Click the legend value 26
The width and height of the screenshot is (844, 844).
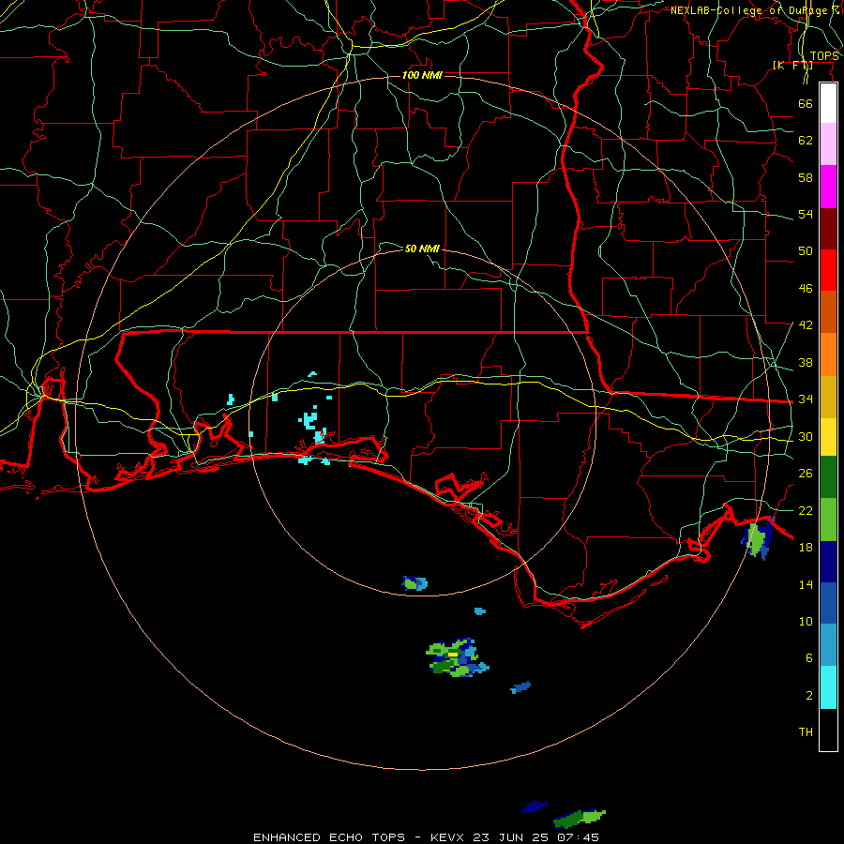point(806,474)
